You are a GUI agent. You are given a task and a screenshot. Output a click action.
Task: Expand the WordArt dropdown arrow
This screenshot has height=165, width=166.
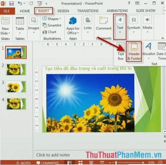(149, 58)
